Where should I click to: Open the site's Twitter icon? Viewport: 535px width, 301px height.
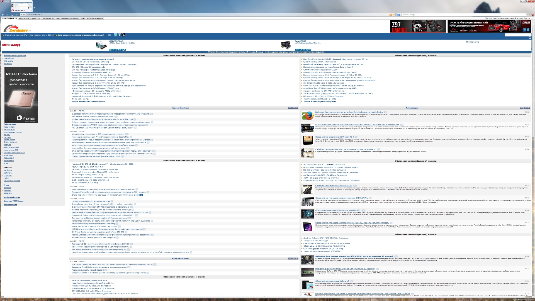[x=115, y=35]
